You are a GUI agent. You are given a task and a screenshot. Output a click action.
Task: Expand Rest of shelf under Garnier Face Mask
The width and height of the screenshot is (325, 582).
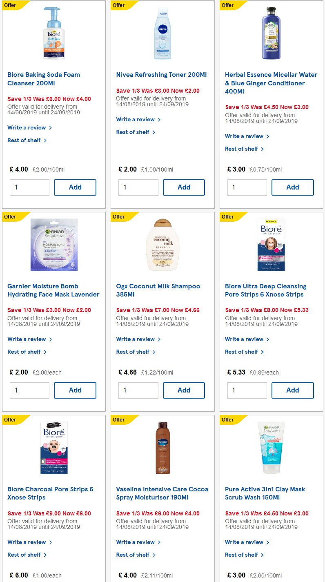pos(24,352)
